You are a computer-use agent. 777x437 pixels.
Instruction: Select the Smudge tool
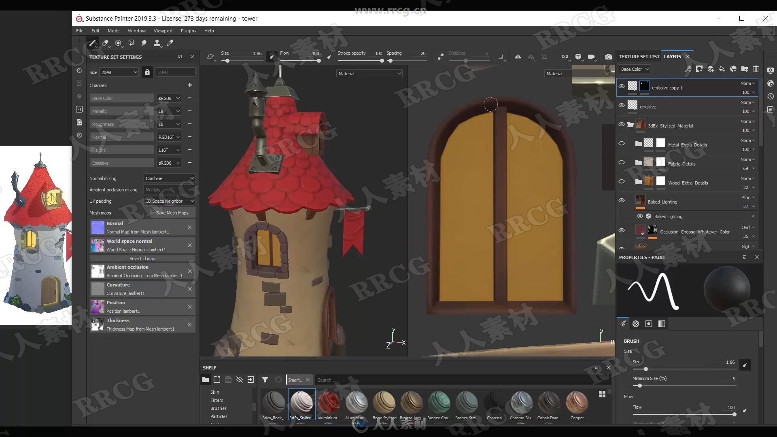[x=144, y=43]
